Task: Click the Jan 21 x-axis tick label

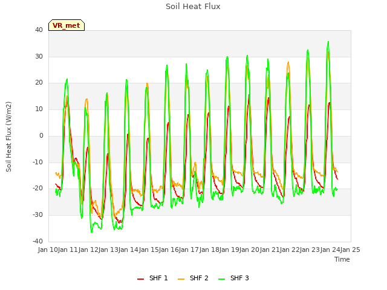Action: click(x=270, y=250)
